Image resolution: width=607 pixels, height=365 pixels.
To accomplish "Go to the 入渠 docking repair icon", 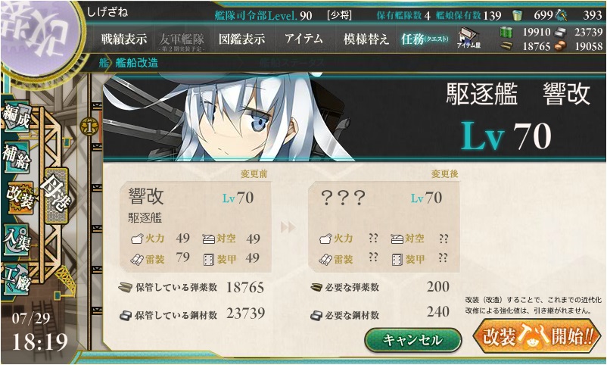I will (x=16, y=240).
